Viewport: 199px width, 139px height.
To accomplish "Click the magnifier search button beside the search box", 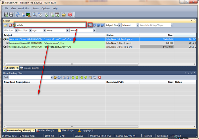I will tap(90, 25).
